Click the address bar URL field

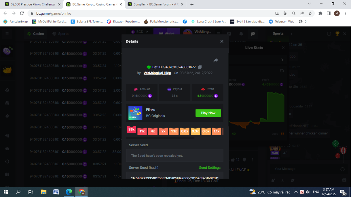[x=146, y=13]
